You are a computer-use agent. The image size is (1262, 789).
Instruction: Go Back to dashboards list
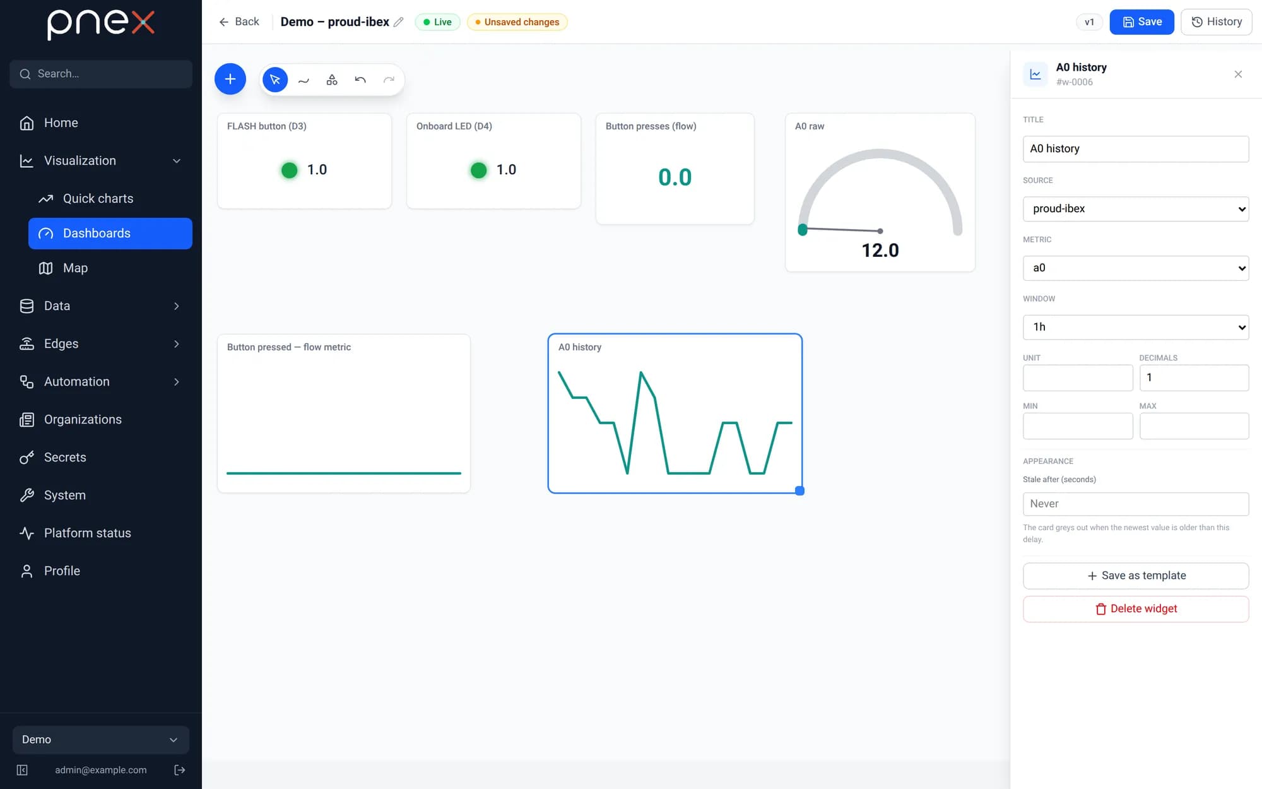[x=239, y=22]
